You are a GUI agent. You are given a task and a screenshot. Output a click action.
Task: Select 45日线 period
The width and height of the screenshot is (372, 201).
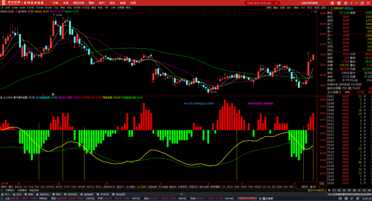(86, 8)
